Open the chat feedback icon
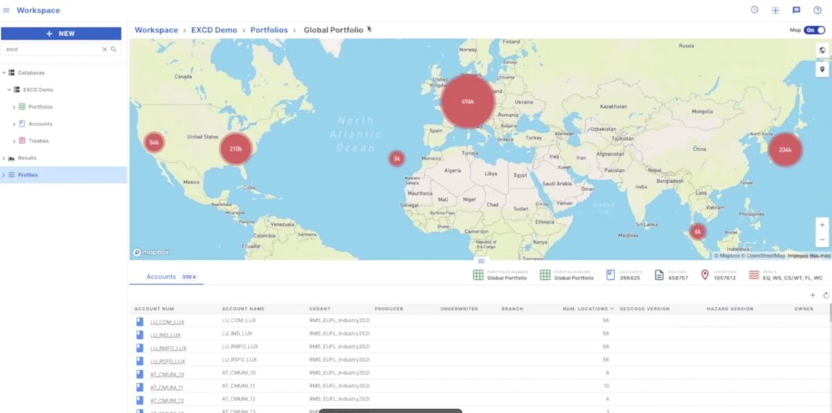This screenshot has width=832, height=413. (x=796, y=10)
